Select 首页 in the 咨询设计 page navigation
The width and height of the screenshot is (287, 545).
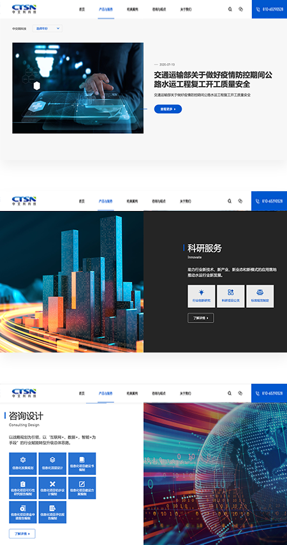point(82,393)
